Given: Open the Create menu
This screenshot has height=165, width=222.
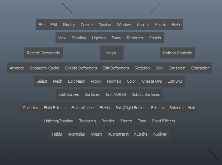Looking at the screenshot, I should (x=87, y=25).
